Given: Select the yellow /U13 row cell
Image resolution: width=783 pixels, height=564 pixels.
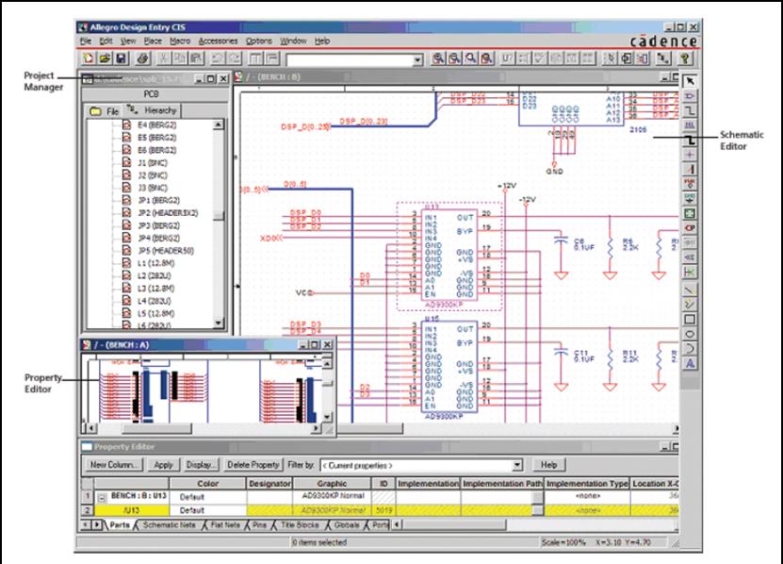Looking at the screenshot, I should pyautogui.click(x=132, y=510).
